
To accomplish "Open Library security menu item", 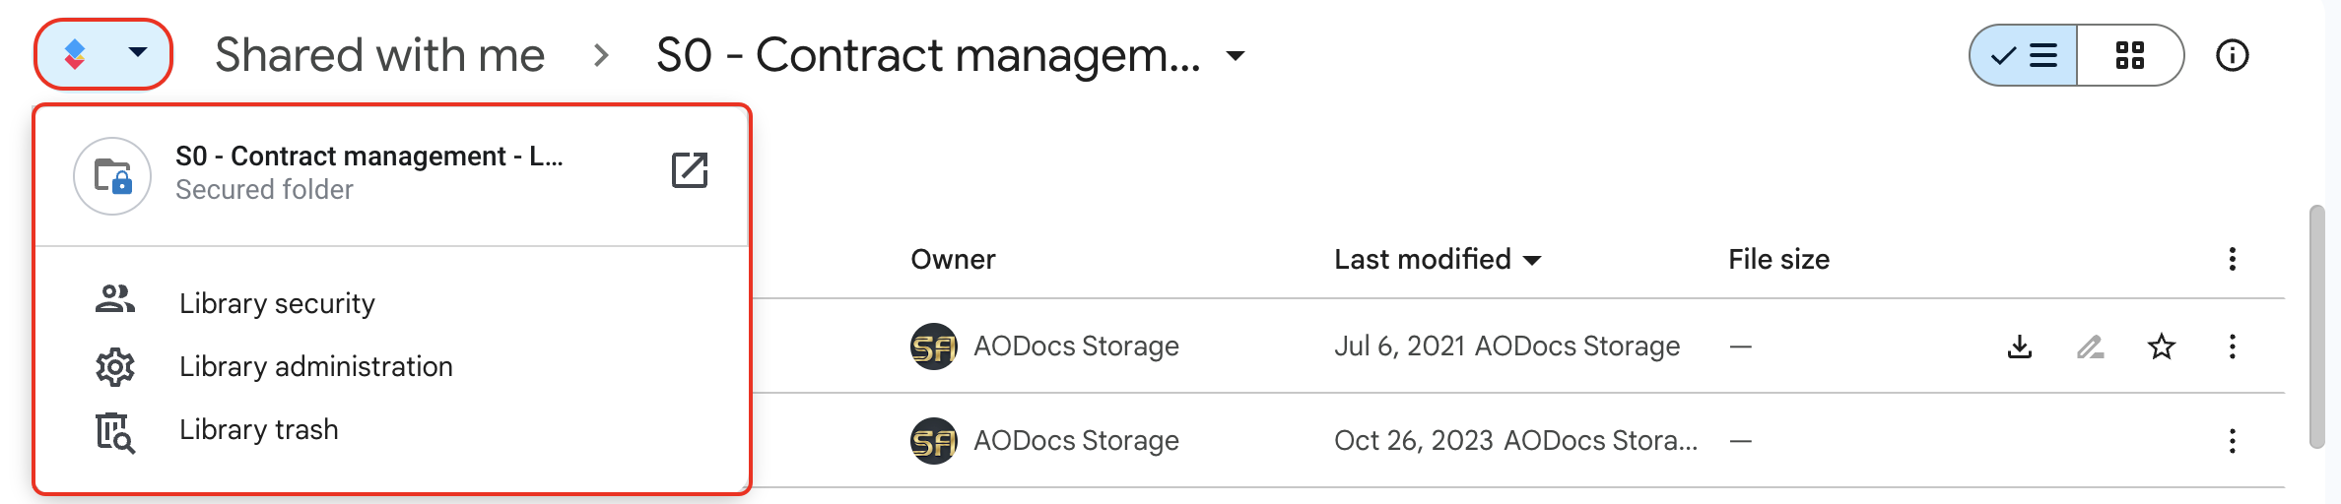I will [277, 303].
